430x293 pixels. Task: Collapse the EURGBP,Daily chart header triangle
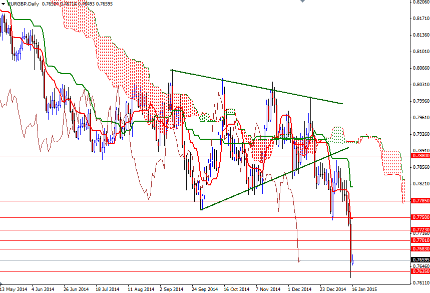4,4
